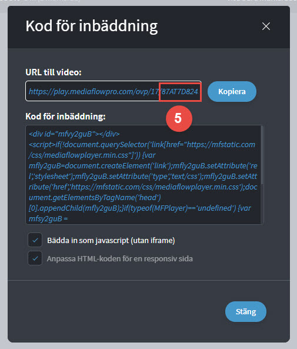Screen dimensions: 297x349
Task: Click the Kod för inbäddning field label
Action: [x=65, y=117]
